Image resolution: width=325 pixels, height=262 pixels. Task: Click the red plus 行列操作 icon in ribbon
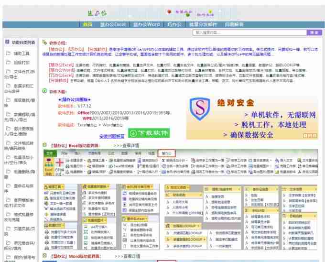[x=59, y=163]
